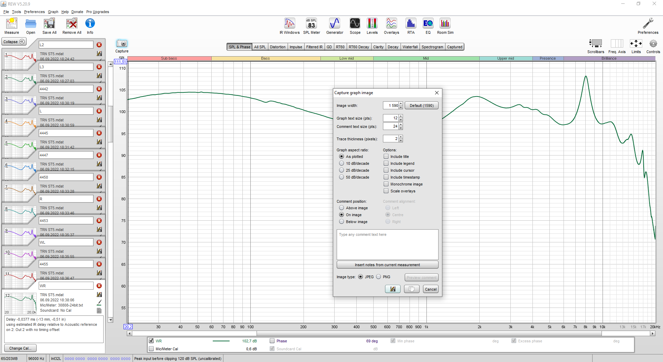This screenshot has height=362, width=663.
Task: Cancel the capture graph dialog
Action: point(431,289)
